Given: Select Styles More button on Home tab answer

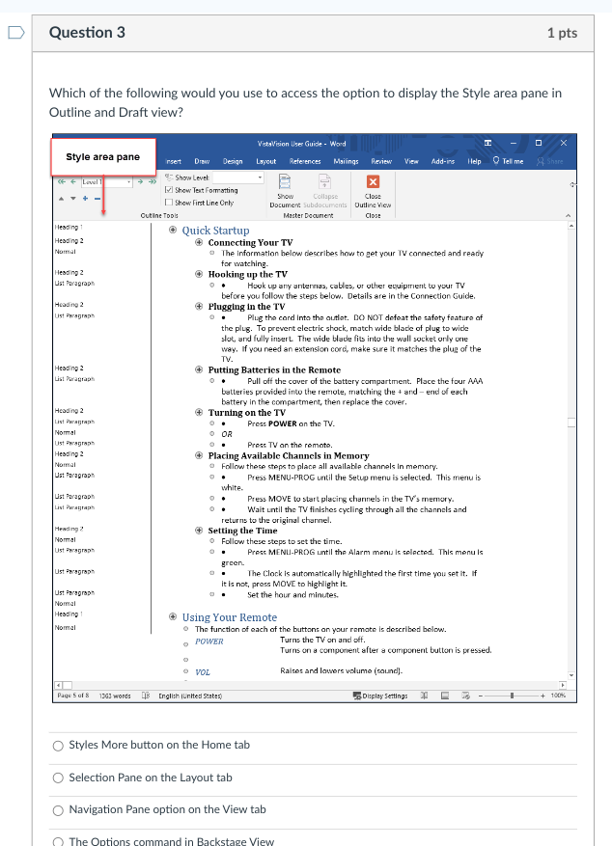Looking at the screenshot, I should 58,746.
